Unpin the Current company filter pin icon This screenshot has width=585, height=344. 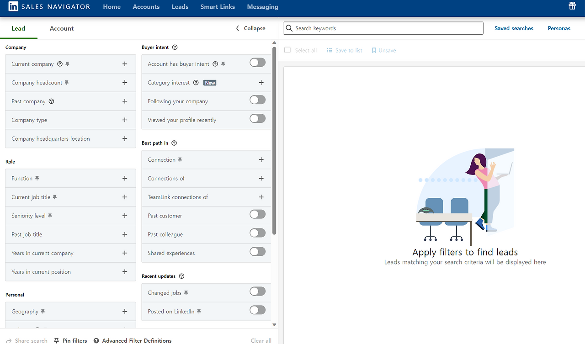(x=67, y=64)
